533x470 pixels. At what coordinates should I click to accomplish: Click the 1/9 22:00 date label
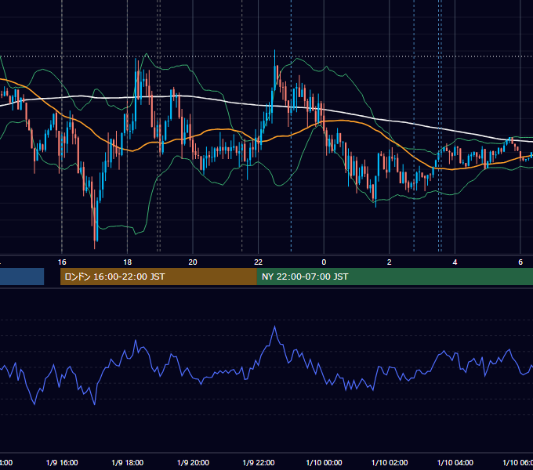[259, 462]
